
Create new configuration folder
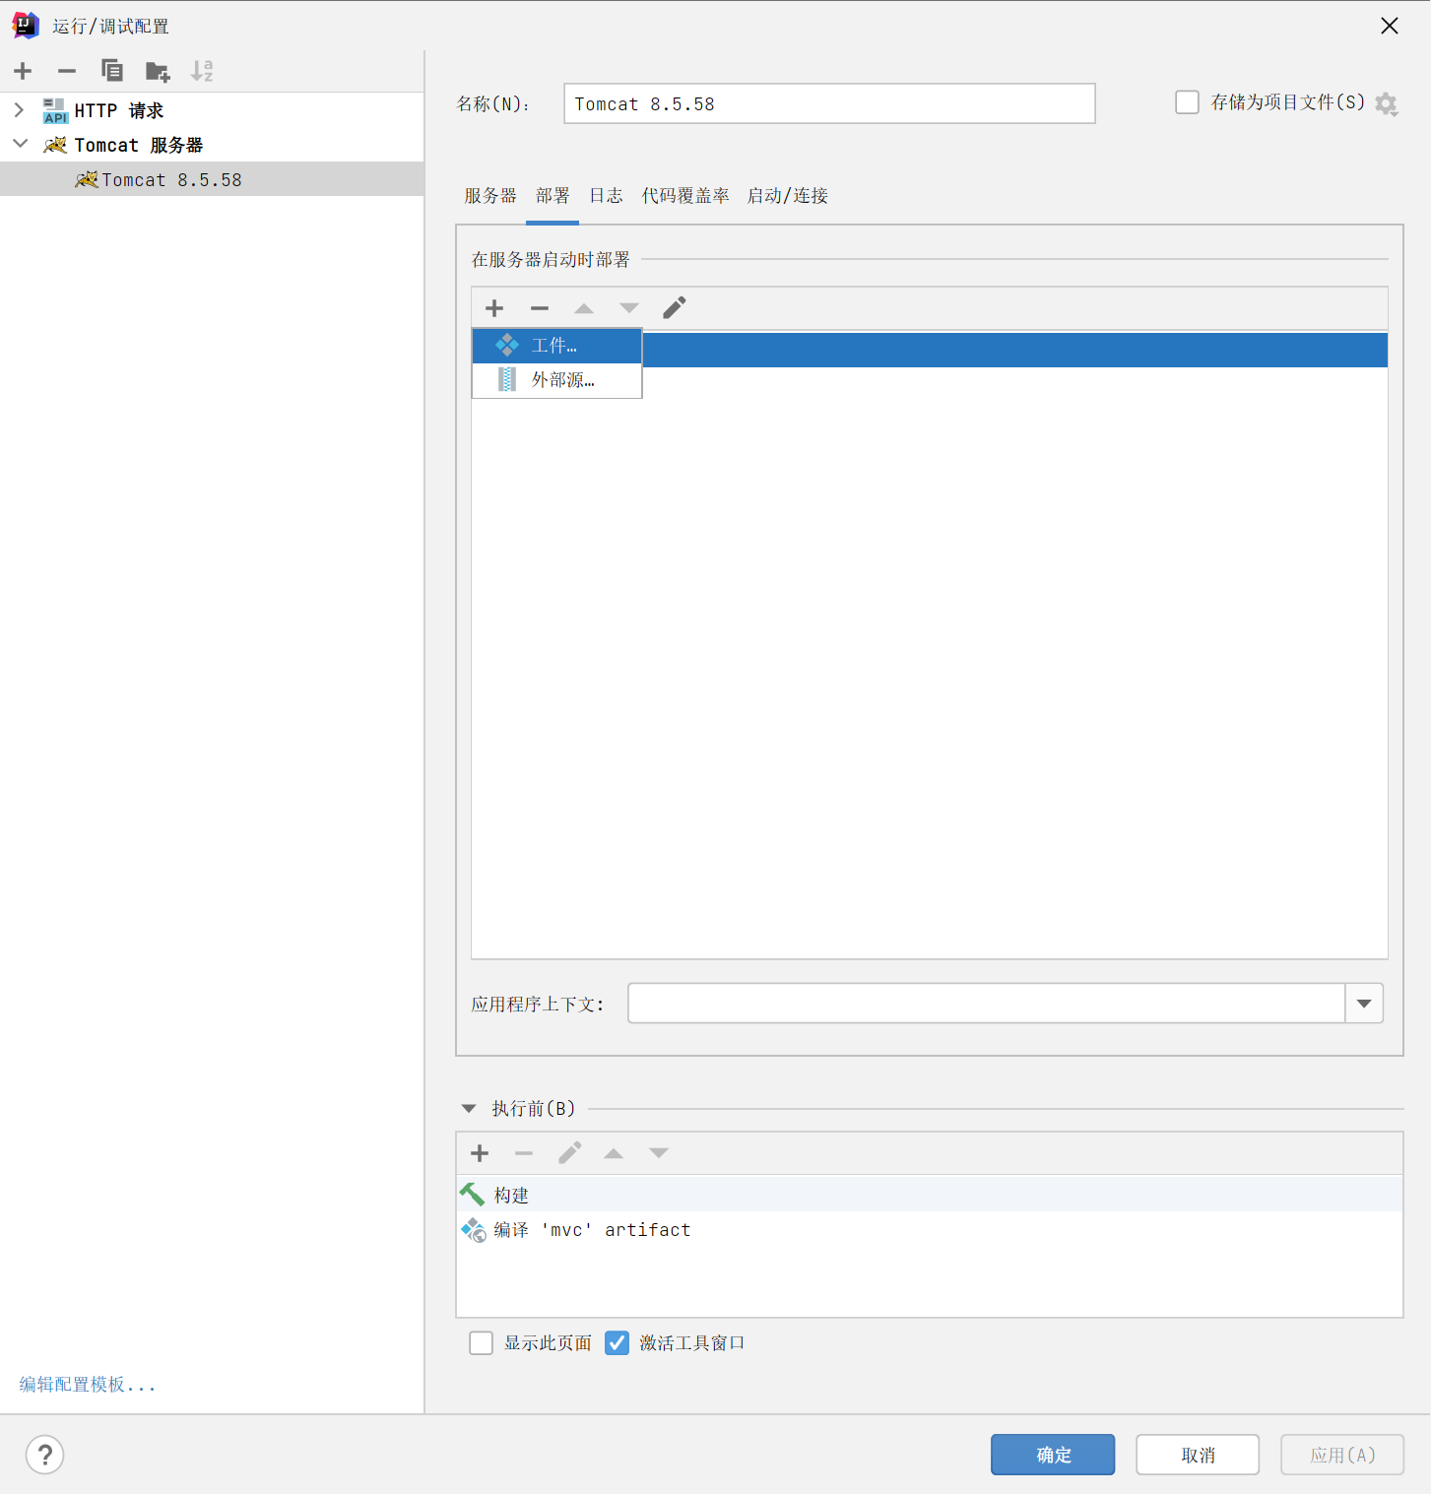pyautogui.click(x=158, y=71)
